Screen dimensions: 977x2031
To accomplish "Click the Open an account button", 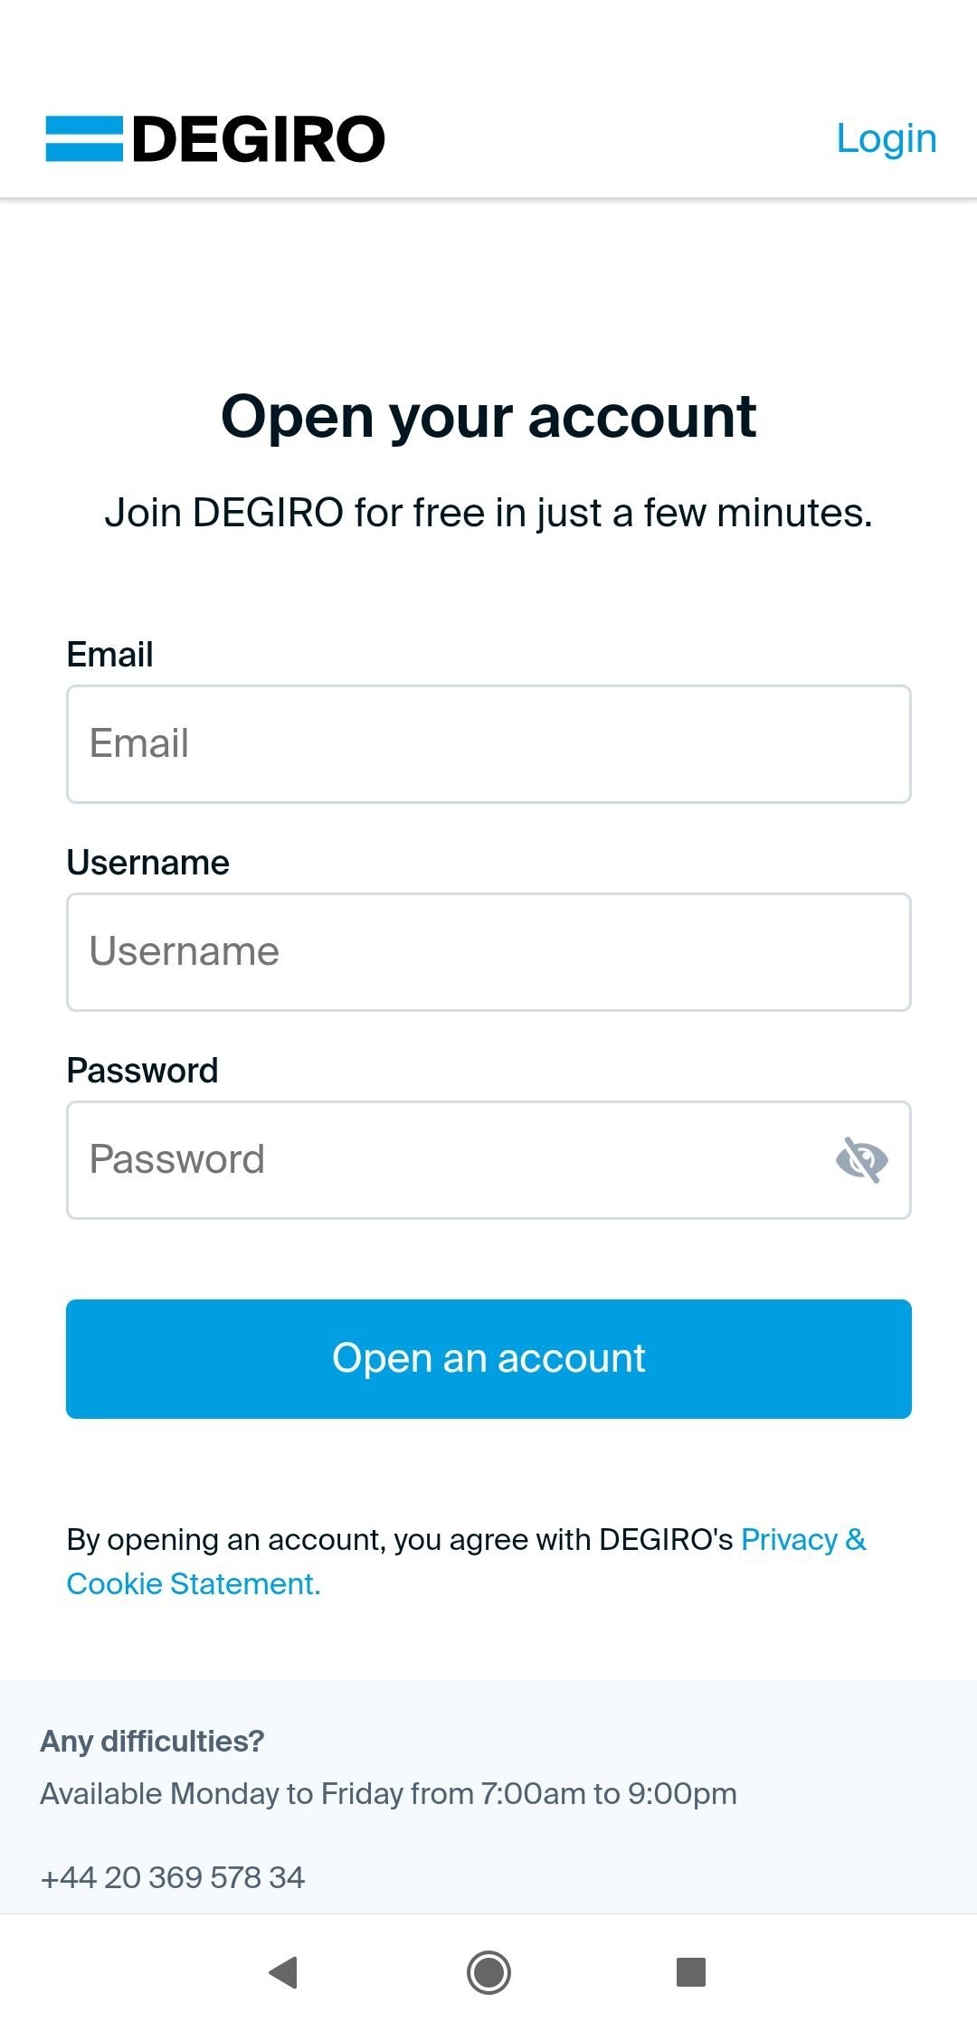I will (488, 1358).
